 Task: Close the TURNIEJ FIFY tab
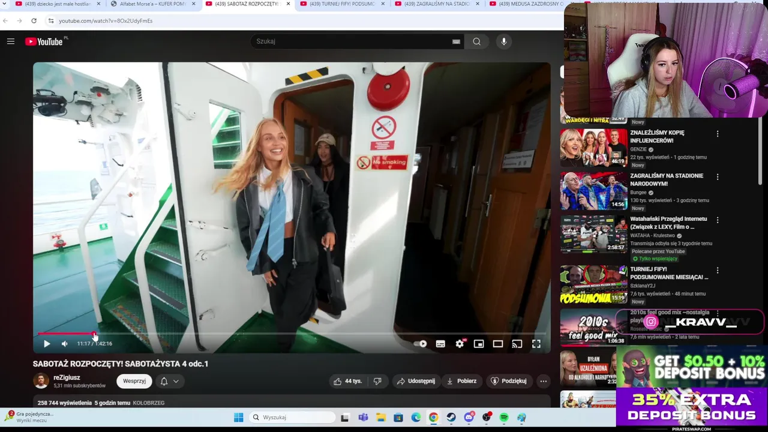(383, 4)
